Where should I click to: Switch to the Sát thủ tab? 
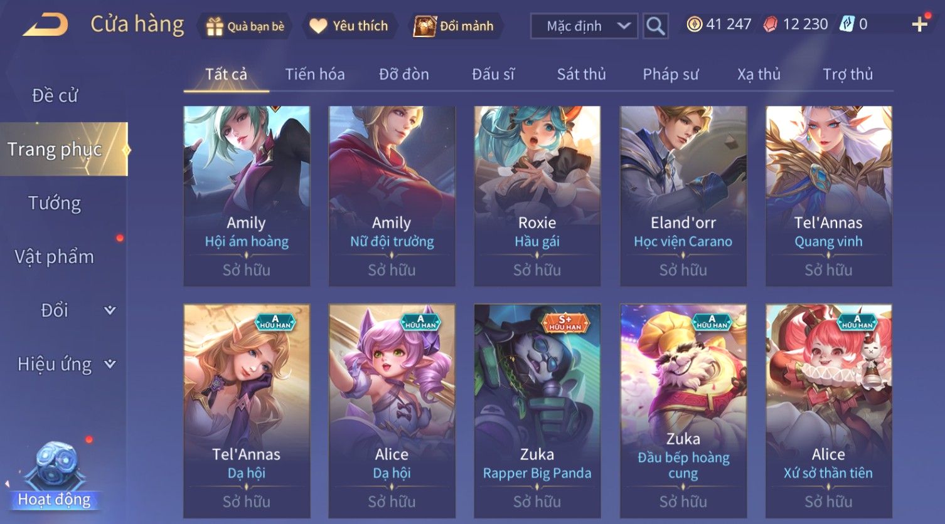click(x=581, y=75)
